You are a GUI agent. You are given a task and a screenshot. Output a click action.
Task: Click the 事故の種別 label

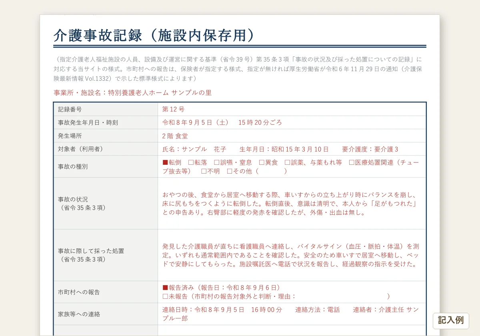click(73, 167)
